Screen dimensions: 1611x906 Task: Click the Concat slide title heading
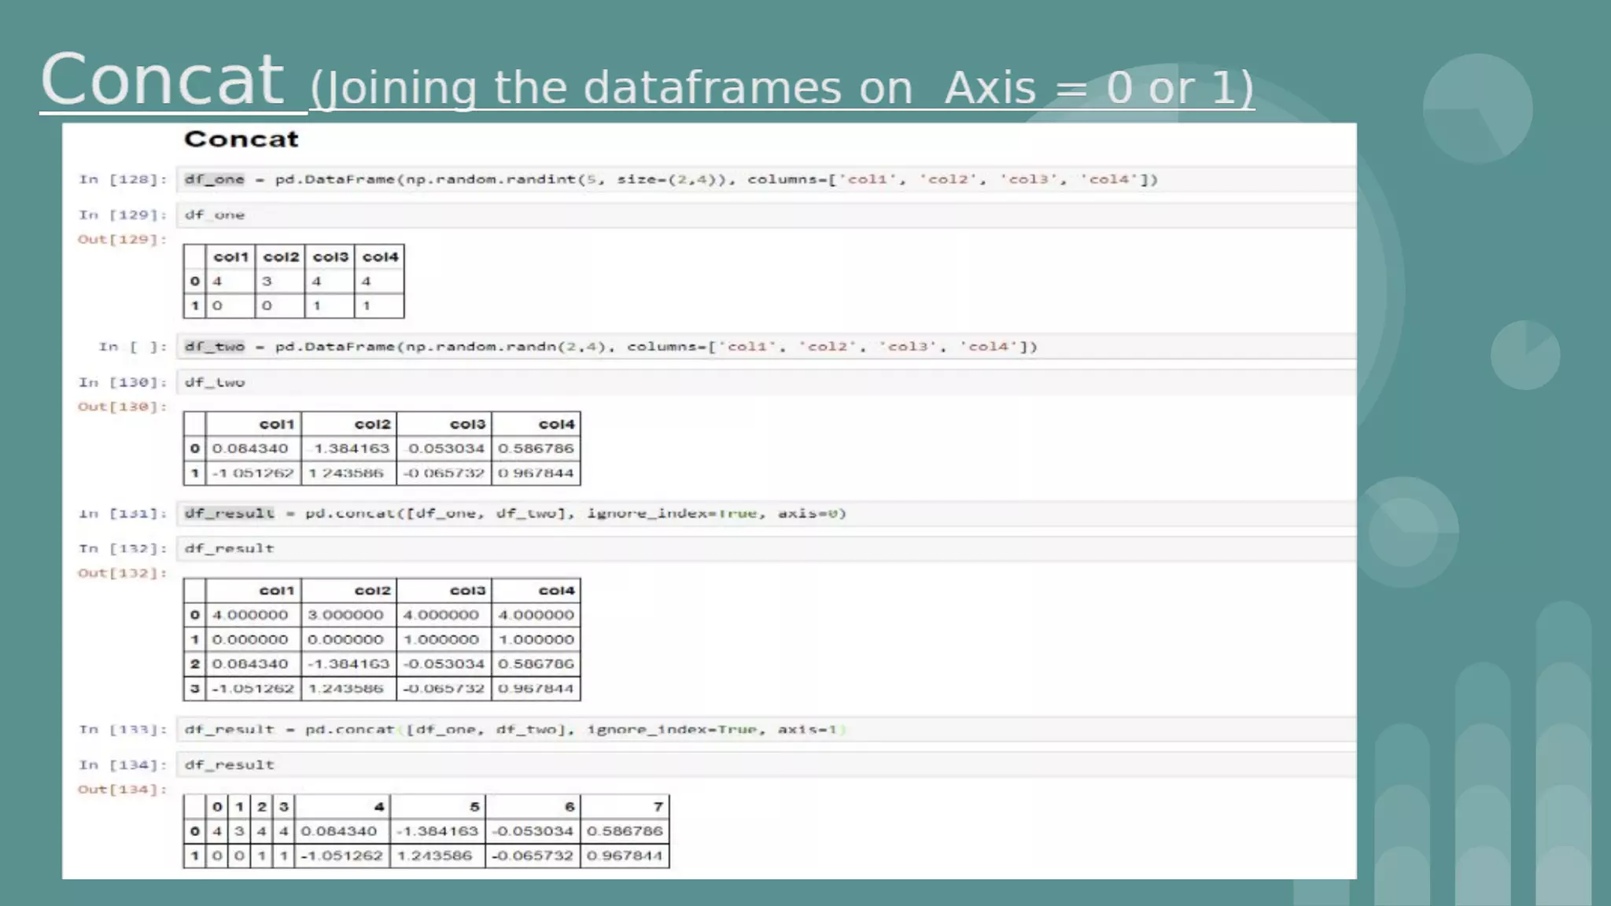tap(161, 80)
